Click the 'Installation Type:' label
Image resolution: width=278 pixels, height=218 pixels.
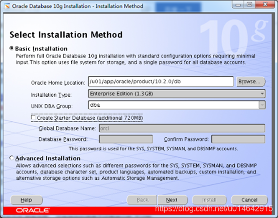click(x=51, y=95)
